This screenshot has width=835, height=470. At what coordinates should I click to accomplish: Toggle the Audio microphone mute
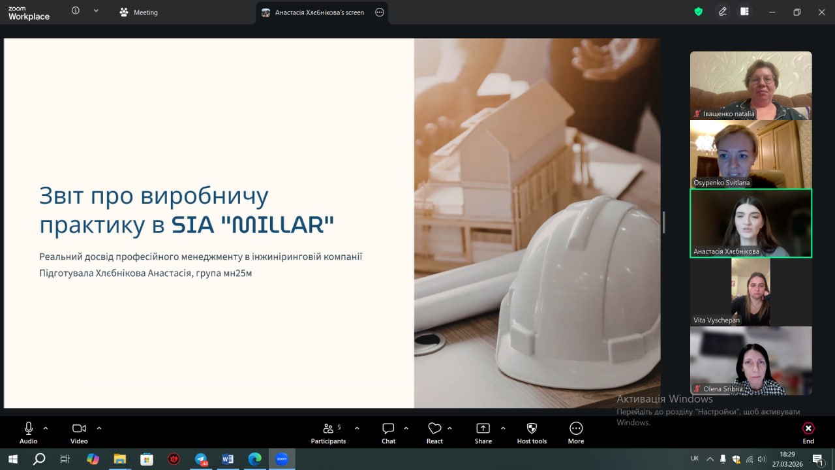tap(29, 432)
